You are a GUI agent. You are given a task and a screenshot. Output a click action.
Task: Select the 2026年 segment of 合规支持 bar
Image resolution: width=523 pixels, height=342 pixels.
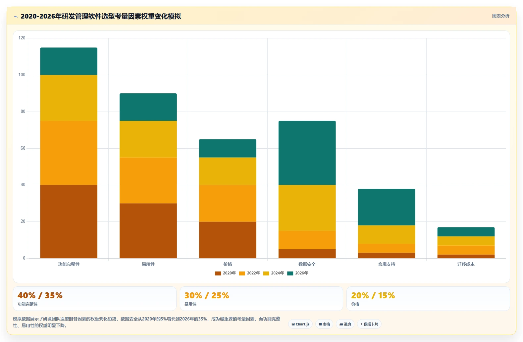[x=387, y=207]
